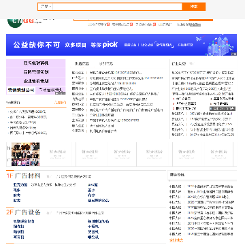Screen dimensions: 245x245
Task: Focus the search text box in the sticky top bar
Action: click(117, 7)
